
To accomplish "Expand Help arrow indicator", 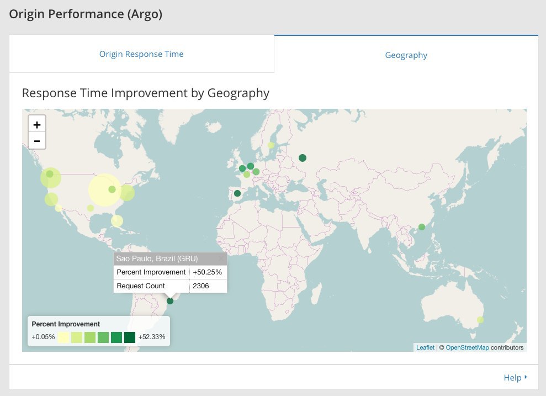I will point(526,377).
